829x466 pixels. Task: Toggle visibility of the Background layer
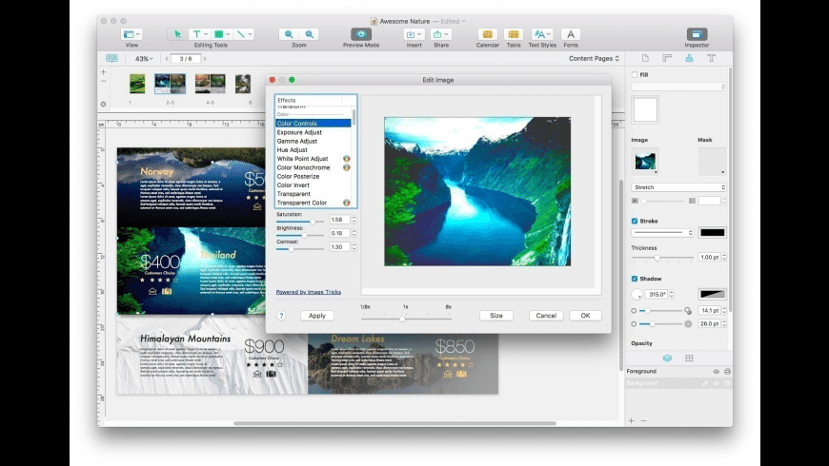click(x=716, y=383)
